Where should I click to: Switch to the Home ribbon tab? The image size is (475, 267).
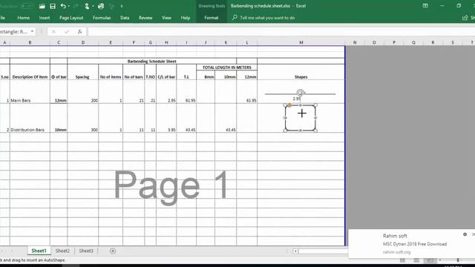tap(24, 18)
